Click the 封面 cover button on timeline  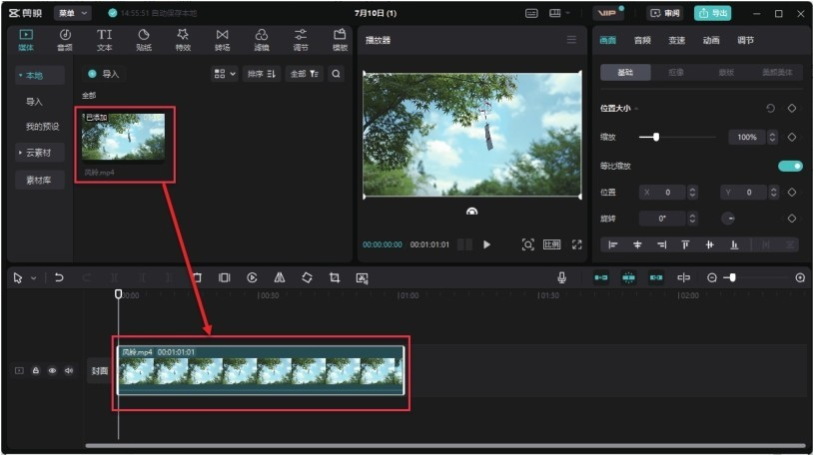99,370
